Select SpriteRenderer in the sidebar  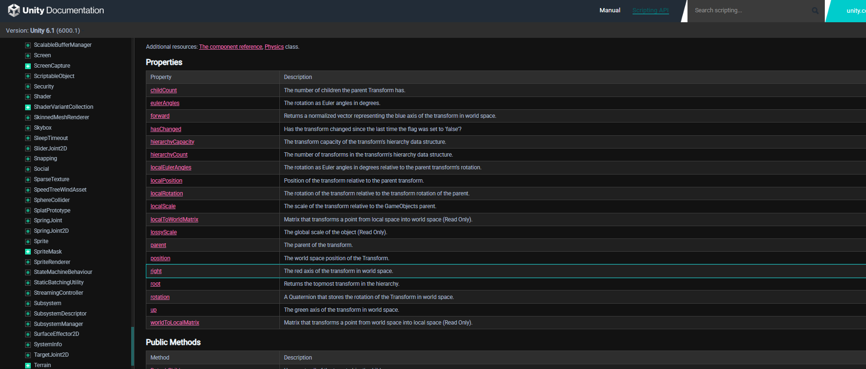(52, 262)
